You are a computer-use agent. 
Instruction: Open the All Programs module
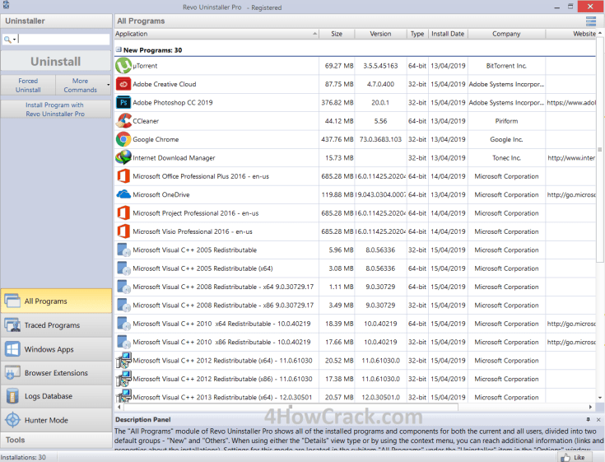[56, 301]
